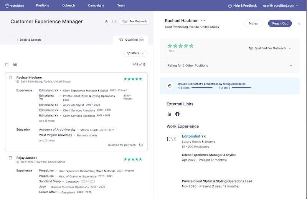Click 'Associate Stylist 2019 - 2020' row
Image resolution: width=307 pixels, height=199 pixels.
click(x=69, y=105)
